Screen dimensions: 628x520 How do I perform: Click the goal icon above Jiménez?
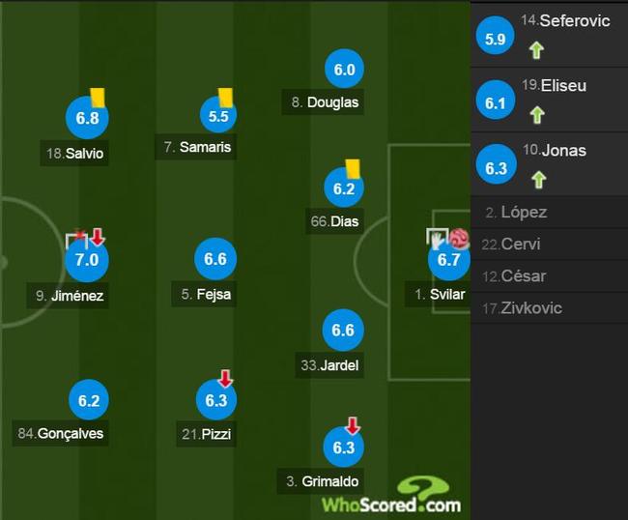(x=76, y=239)
